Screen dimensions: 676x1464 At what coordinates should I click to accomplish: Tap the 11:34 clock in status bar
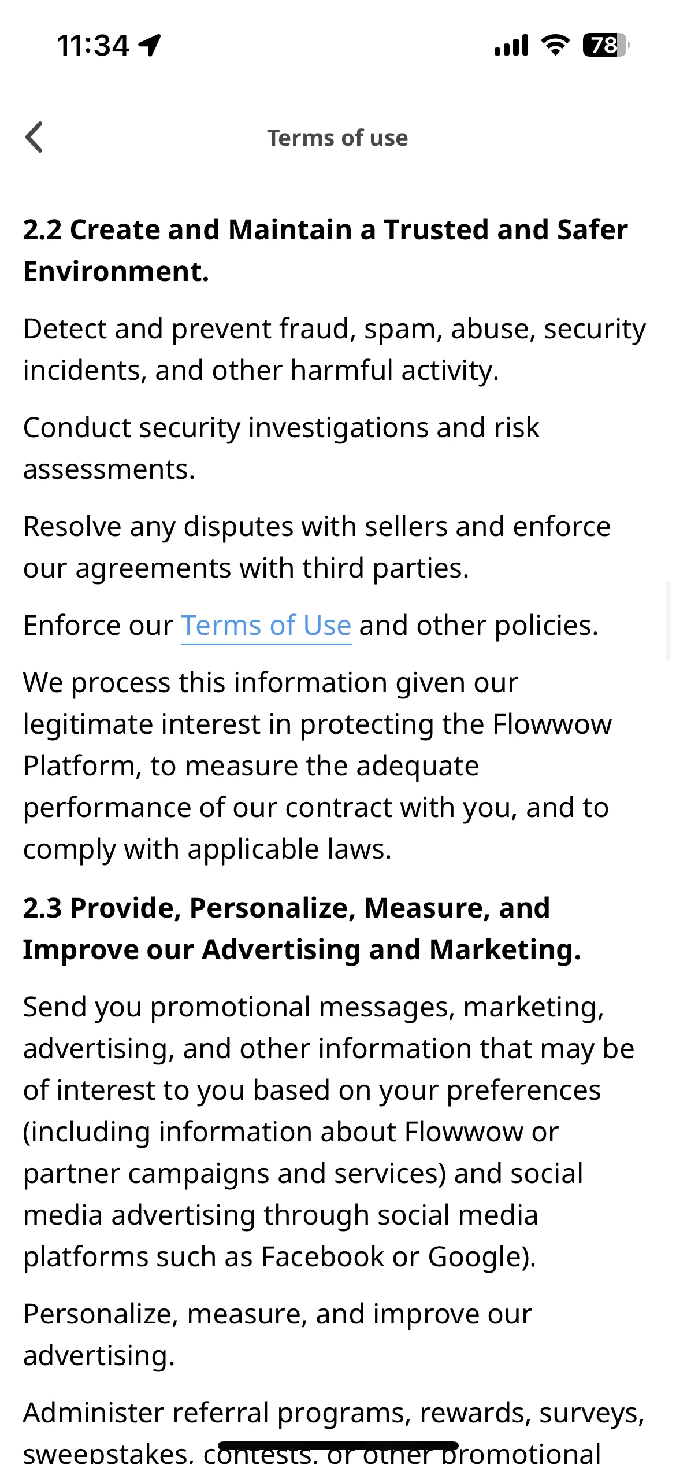93,45
